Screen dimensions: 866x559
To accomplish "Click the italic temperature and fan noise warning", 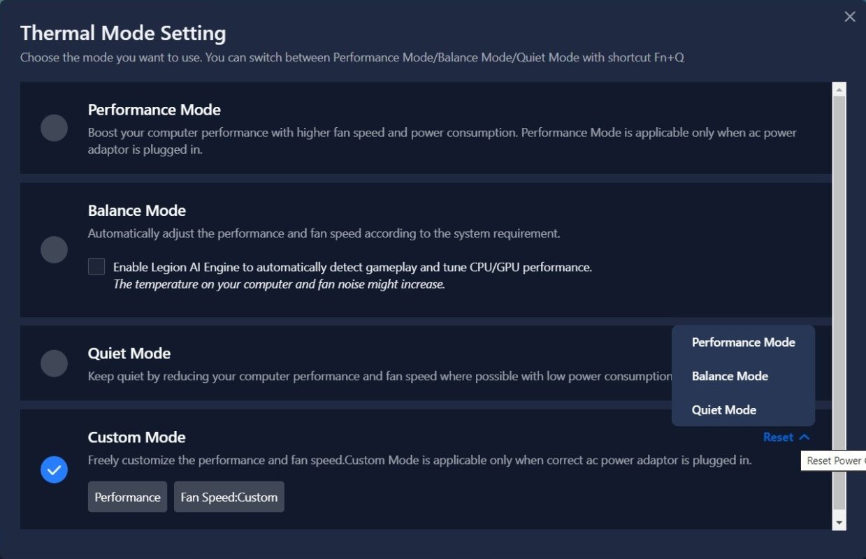I will tap(279, 284).
